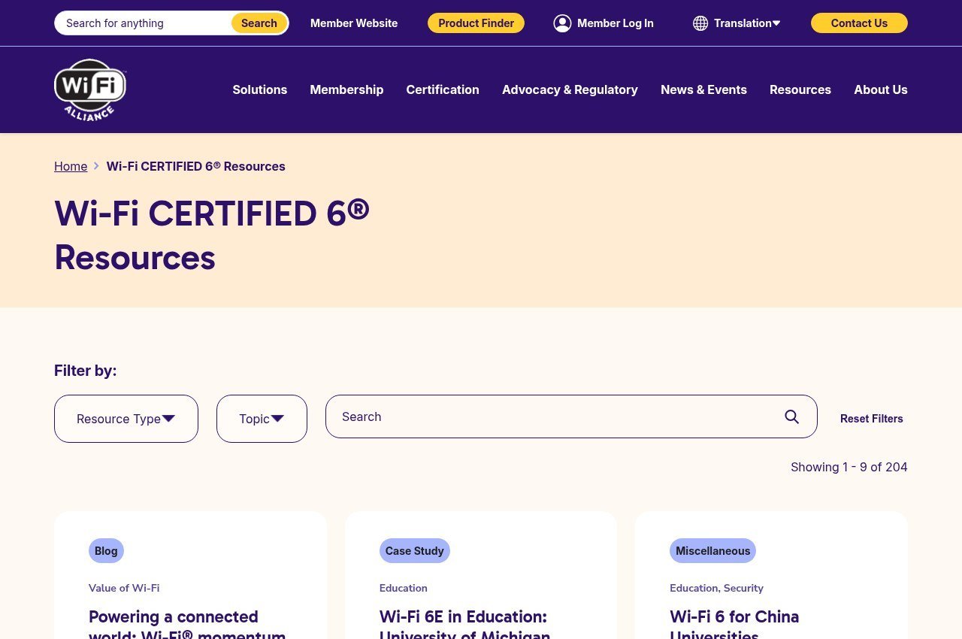
Task: Click 'Education' topic on Case Study card
Action: click(404, 588)
